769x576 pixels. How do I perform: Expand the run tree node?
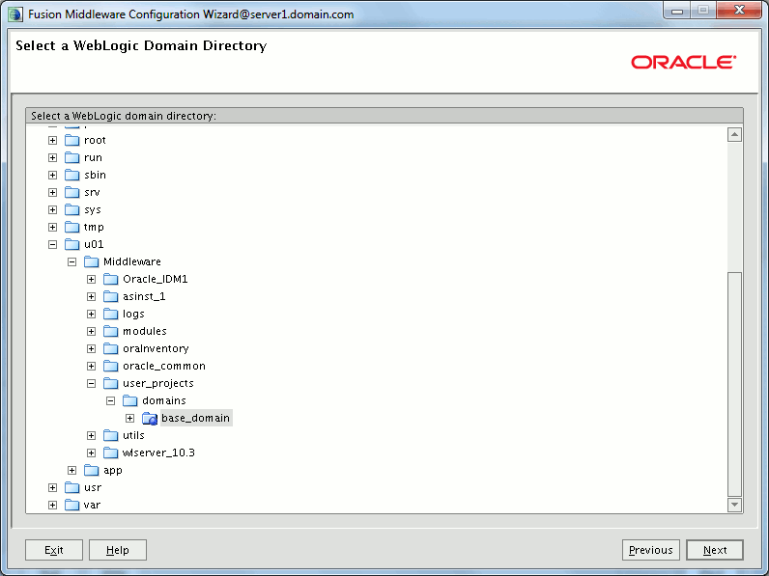coord(52,157)
